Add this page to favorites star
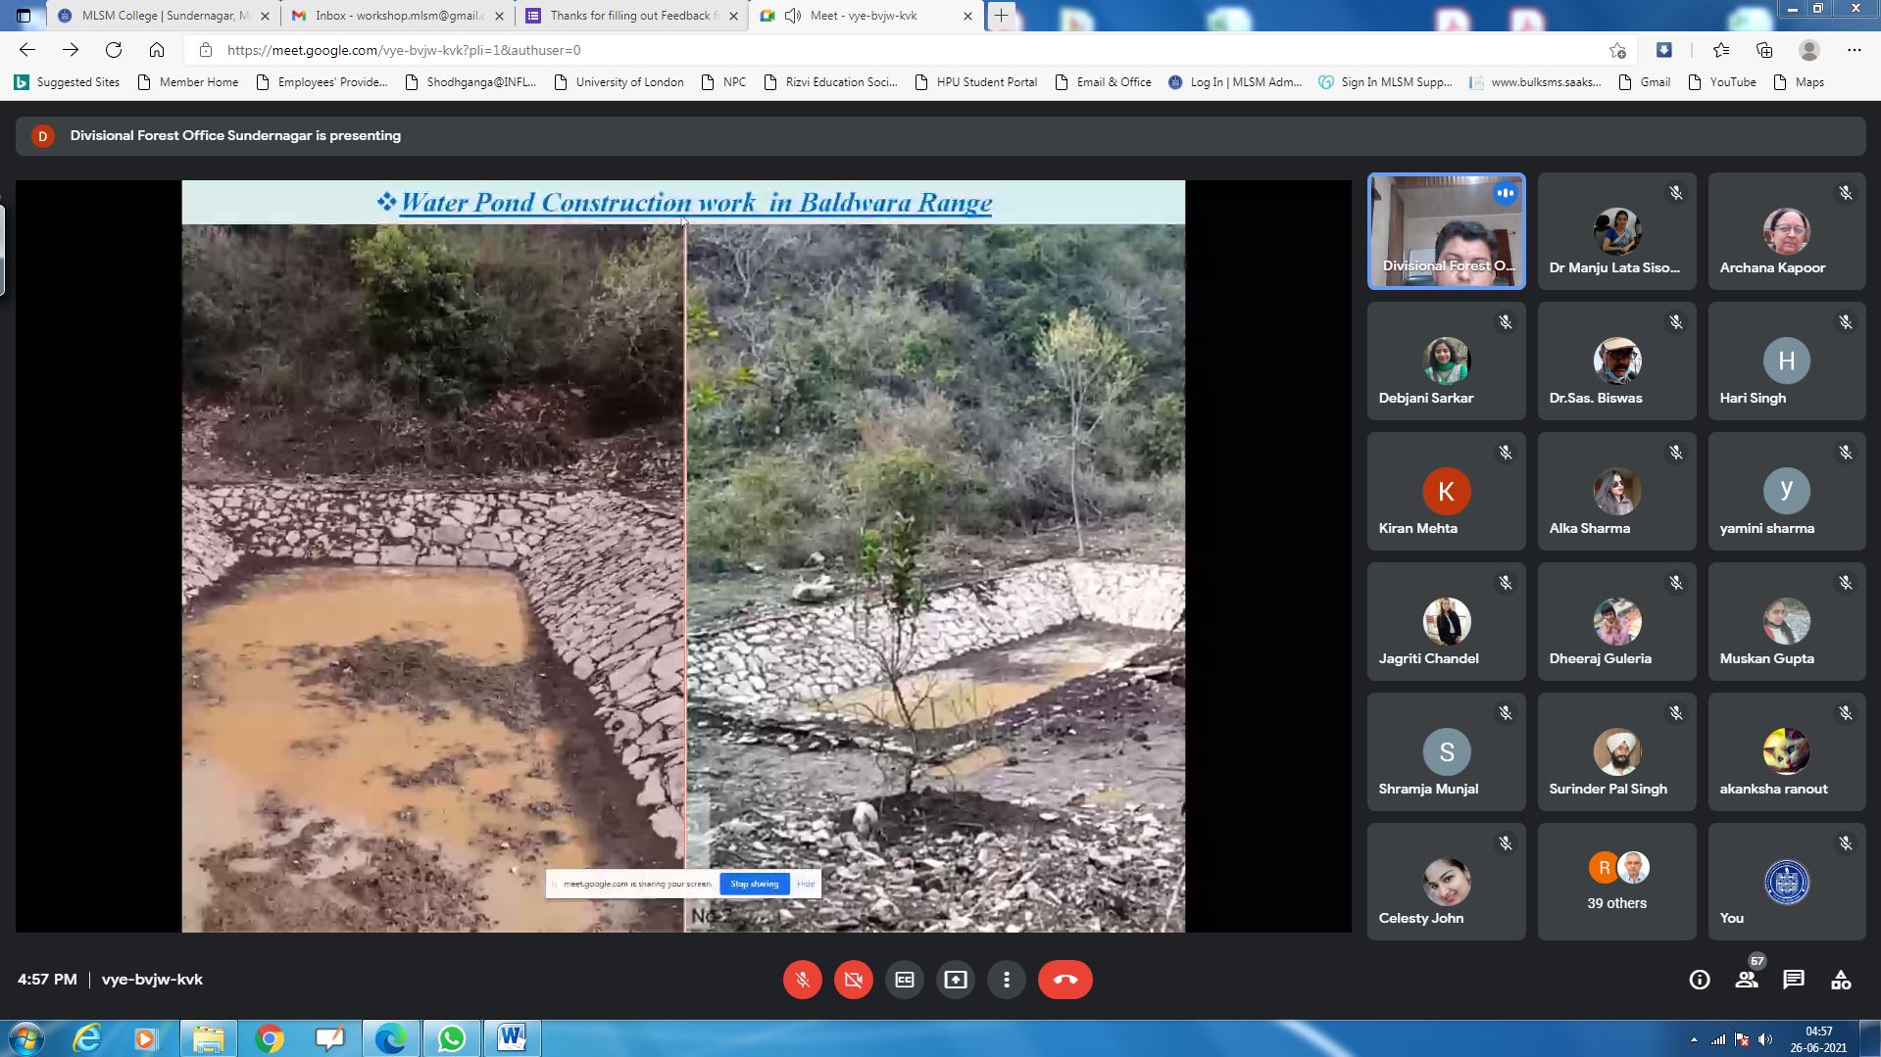 (1617, 50)
